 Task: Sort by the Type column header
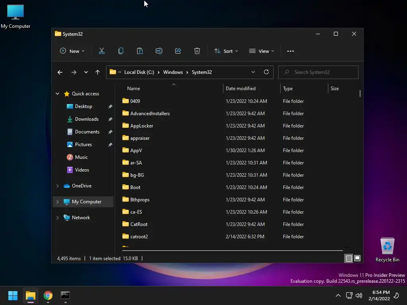(x=304, y=89)
